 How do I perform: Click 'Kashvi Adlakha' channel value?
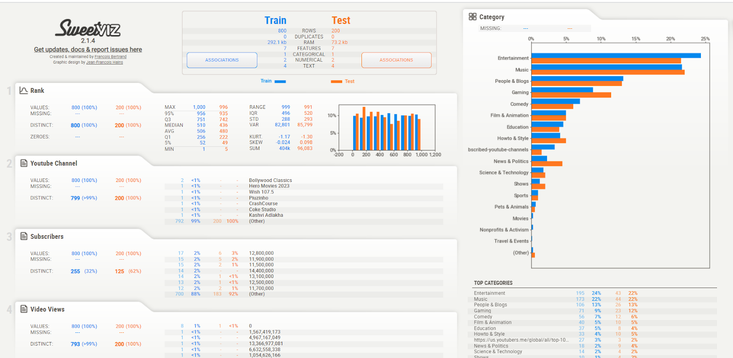[x=266, y=215]
